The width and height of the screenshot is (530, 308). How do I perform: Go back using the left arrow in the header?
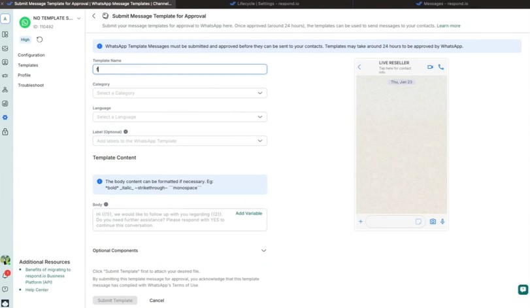coord(94,16)
